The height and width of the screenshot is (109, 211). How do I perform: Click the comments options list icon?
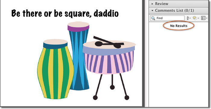[x=203, y=18]
